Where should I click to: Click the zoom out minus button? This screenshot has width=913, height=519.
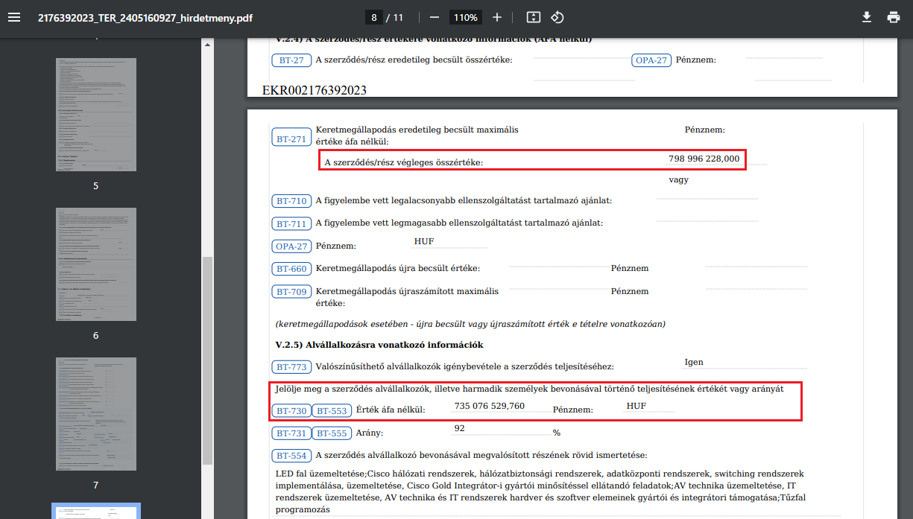click(x=435, y=17)
